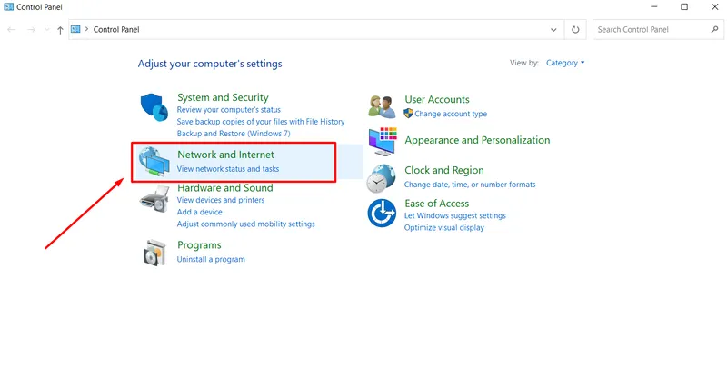
Task: Open the User Accounts category
Action: 437,99
